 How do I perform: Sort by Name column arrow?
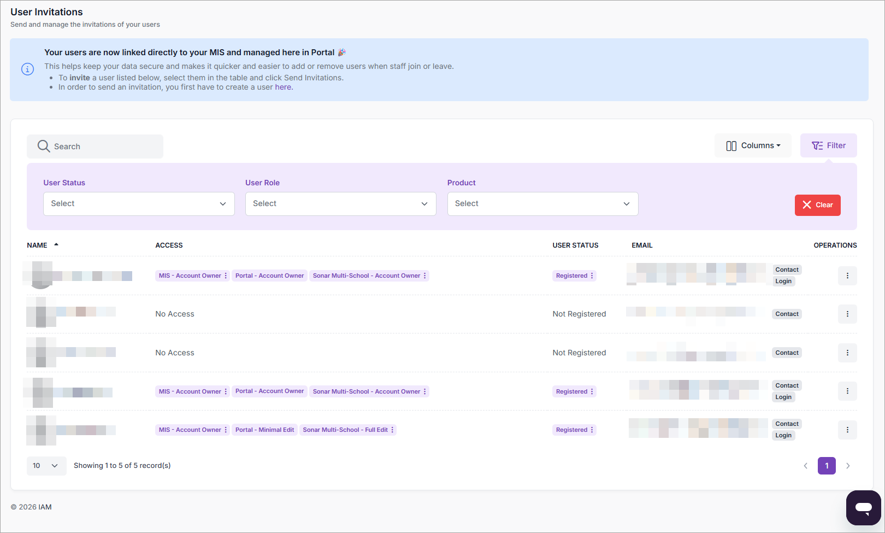point(56,245)
